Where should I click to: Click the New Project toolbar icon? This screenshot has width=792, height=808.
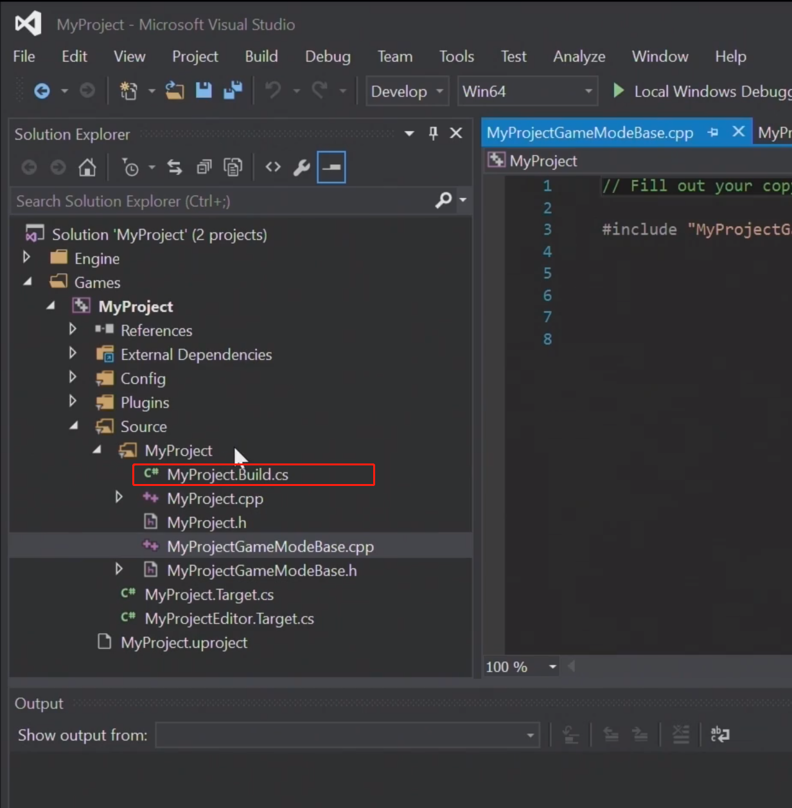click(128, 91)
